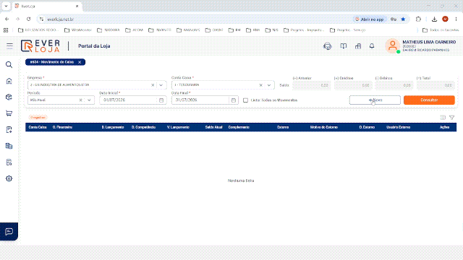
Task: Toggle Listar Todos os Movimentos checkbox
Action: click(245, 100)
